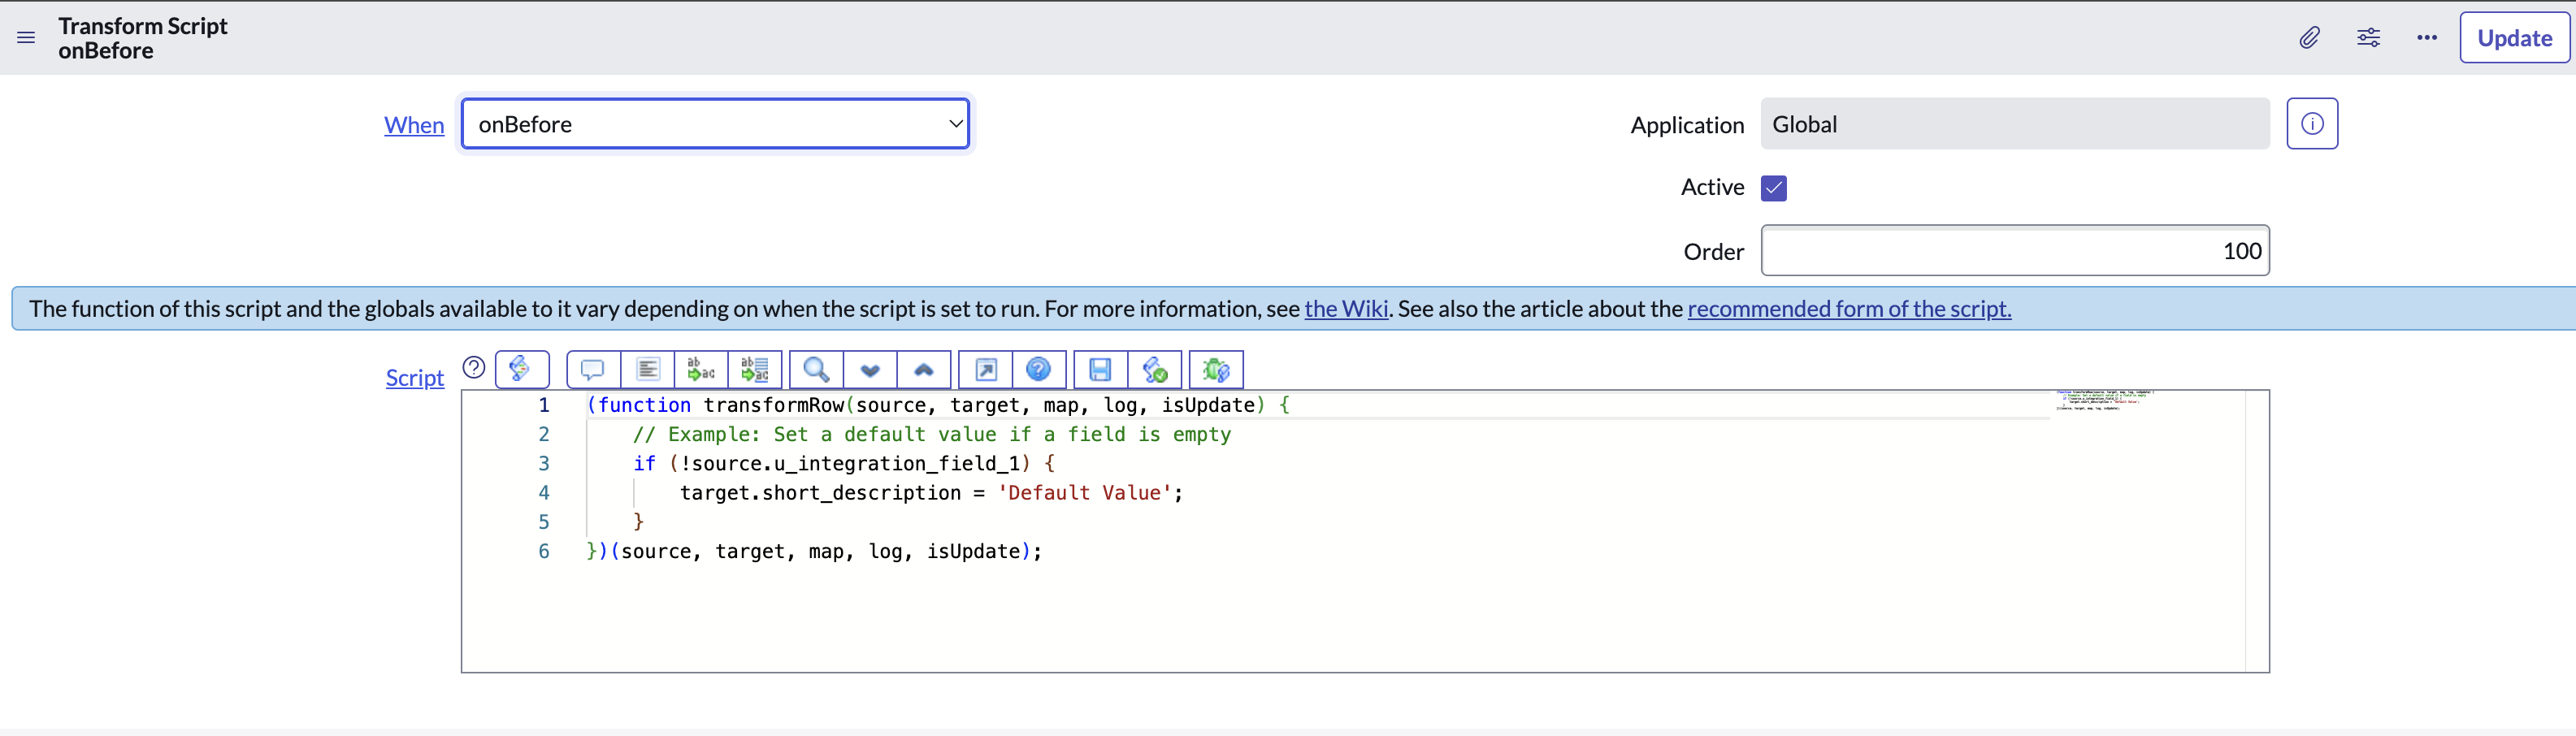Open the recommended form of the script link

(1849, 309)
